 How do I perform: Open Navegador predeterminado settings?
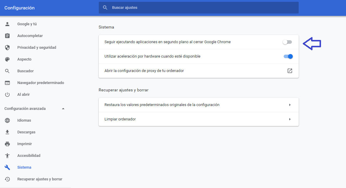pos(41,83)
